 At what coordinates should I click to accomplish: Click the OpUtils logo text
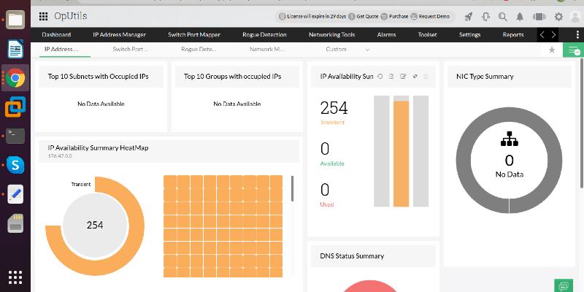point(70,16)
